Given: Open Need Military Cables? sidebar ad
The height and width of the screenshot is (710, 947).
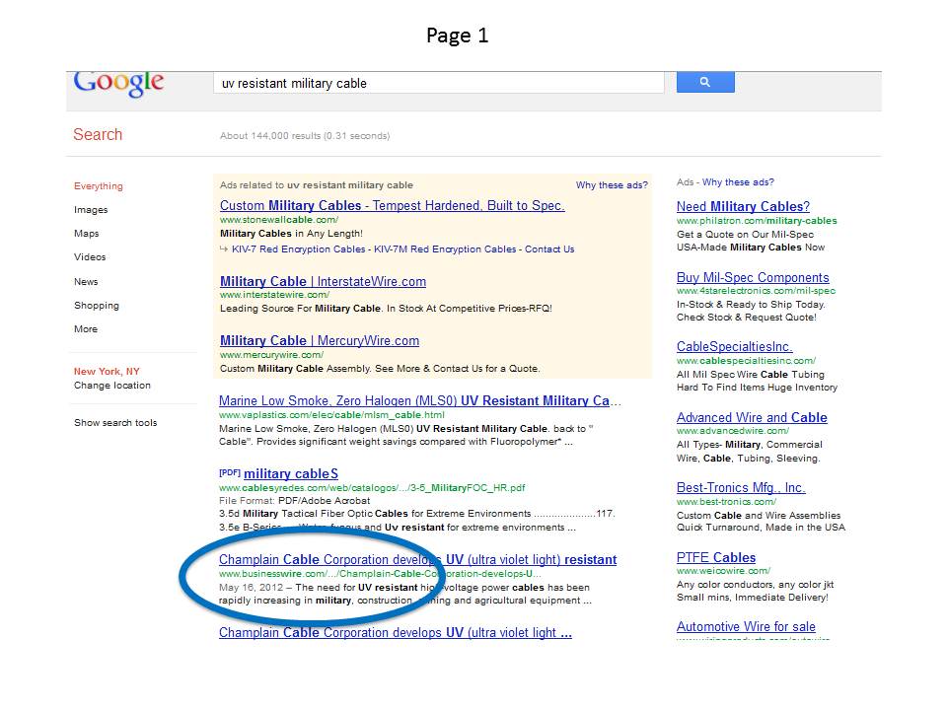Looking at the screenshot, I should (743, 206).
